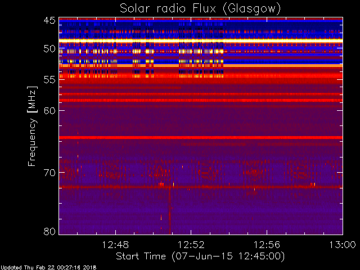Click the 45 frequency axis label
Image resolution: width=360 pixels, height=270 pixels.
coord(49,21)
